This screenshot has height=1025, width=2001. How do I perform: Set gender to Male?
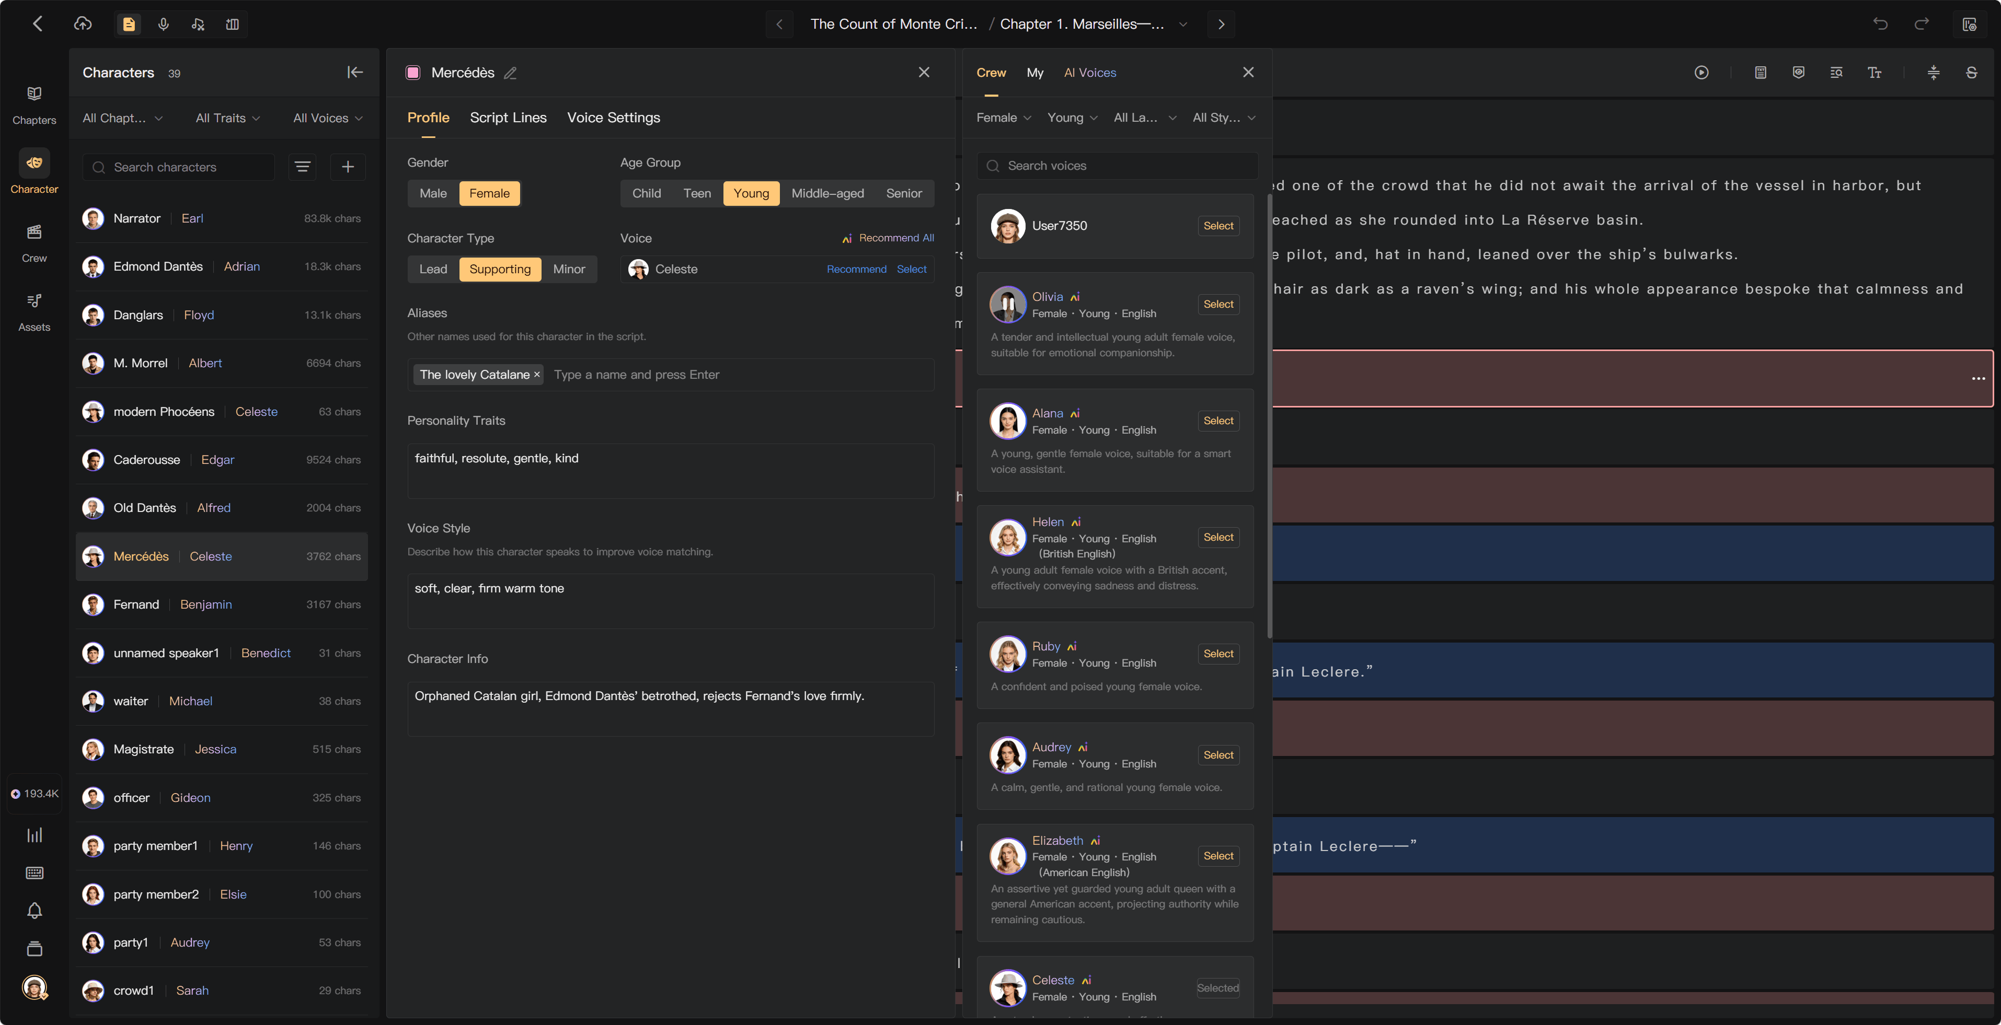[x=433, y=193]
